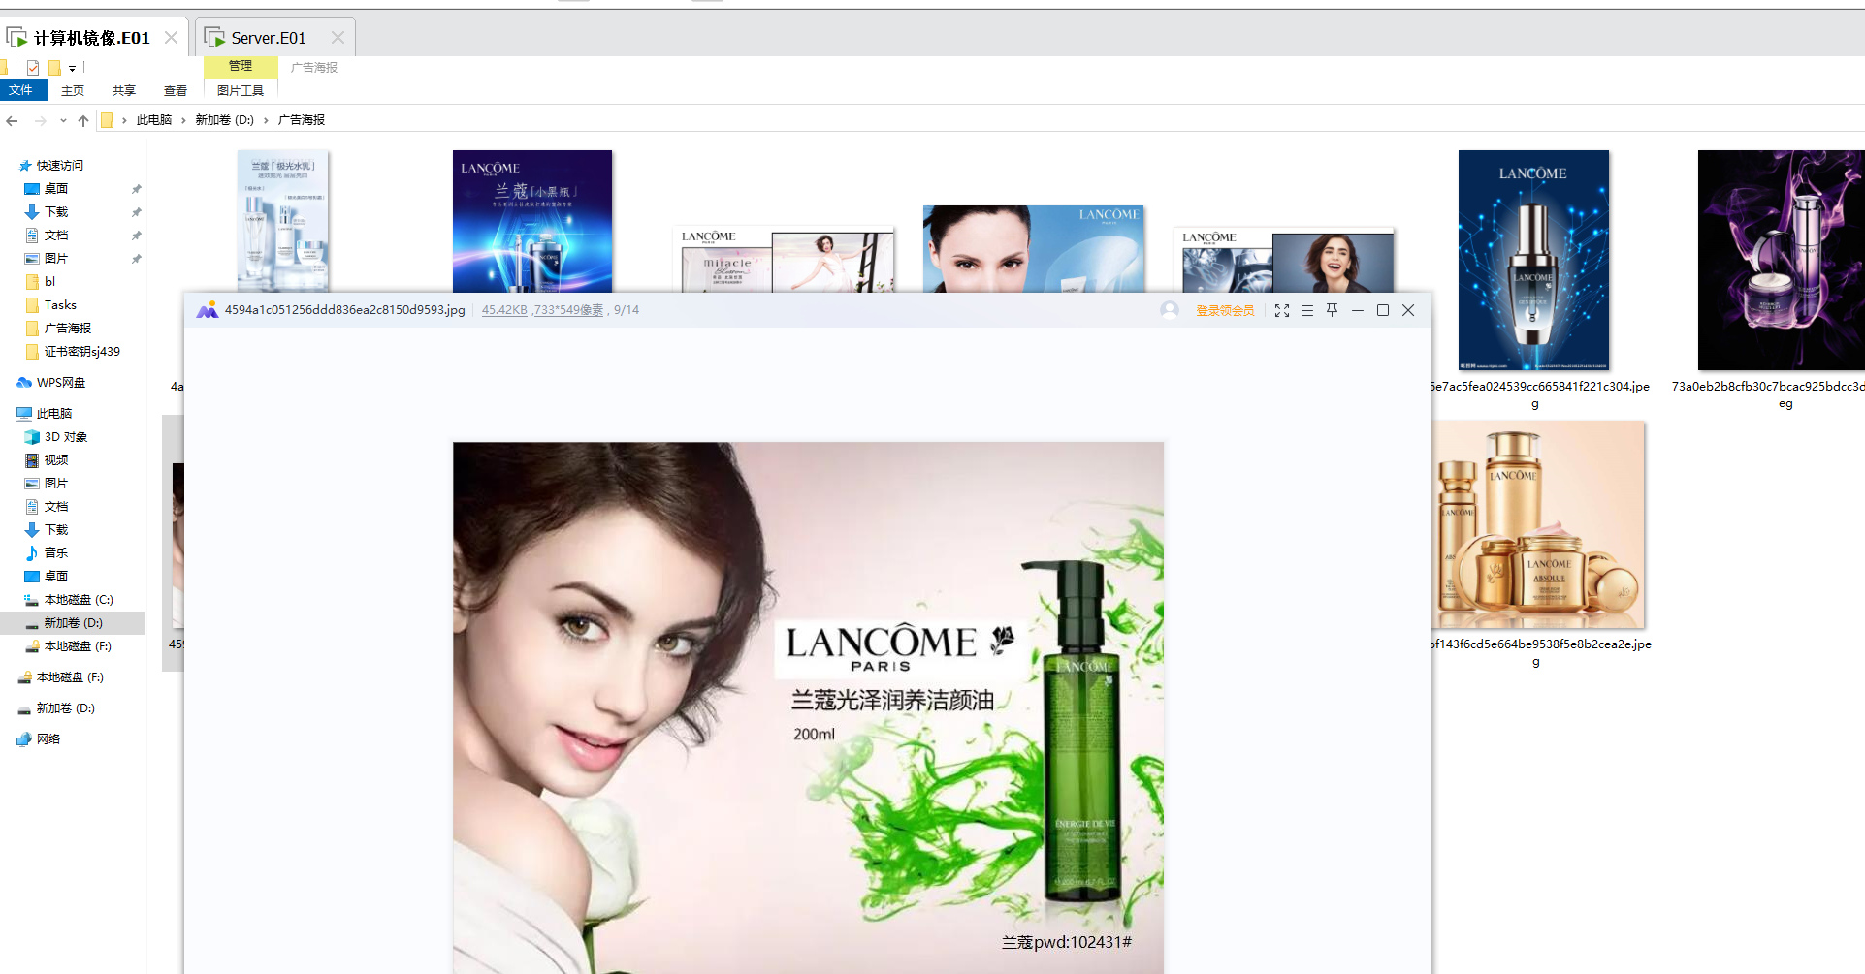Click the new folder icon in quick access toolbar
The image size is (1865, 974).
pyautogui.click(x=54, y=68)
